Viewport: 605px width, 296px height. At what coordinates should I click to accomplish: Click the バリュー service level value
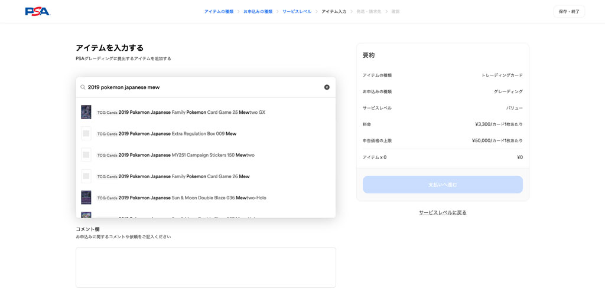tap(515, 108)
